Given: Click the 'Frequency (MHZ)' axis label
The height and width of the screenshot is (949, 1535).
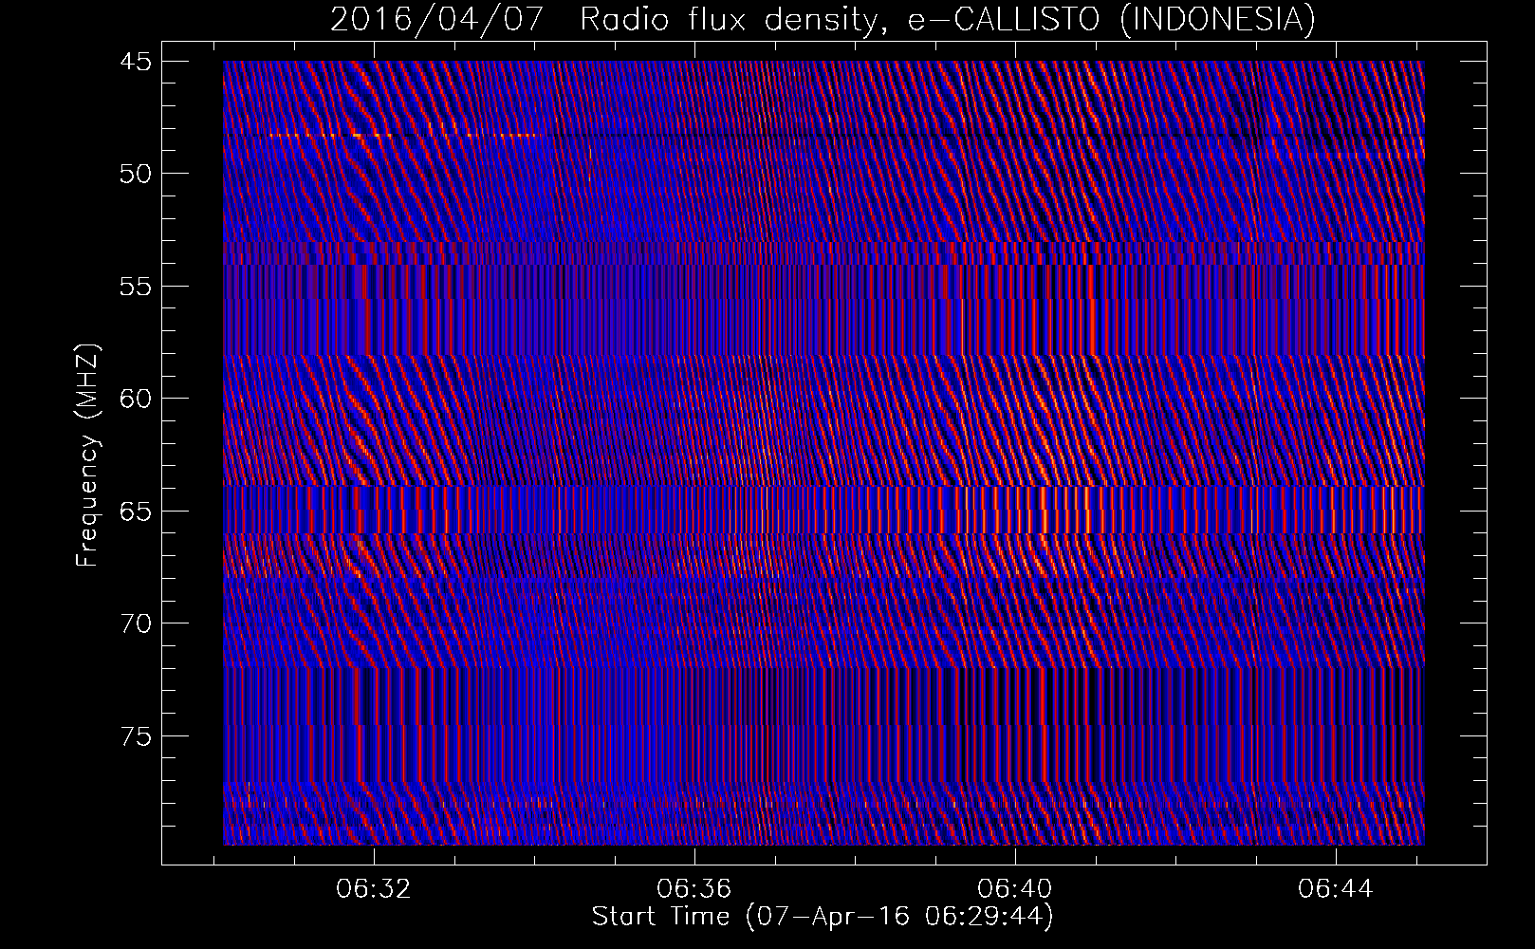Looking at the screenshot, I should click(87, 456).
